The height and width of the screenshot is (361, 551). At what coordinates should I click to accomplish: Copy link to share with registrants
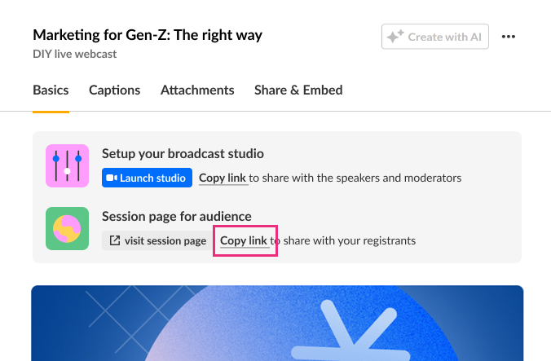(x=244, y=241)
